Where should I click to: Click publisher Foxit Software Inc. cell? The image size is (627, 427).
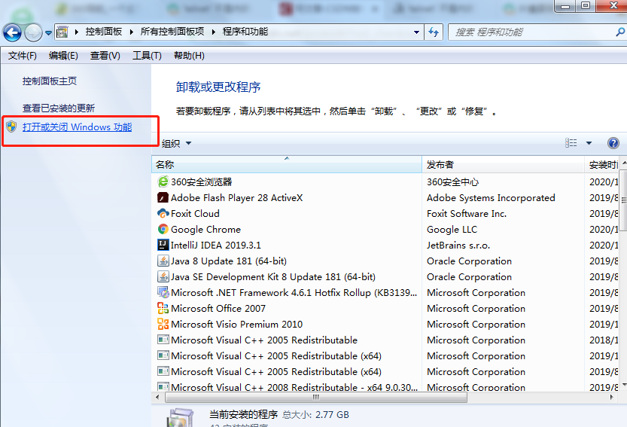pos(467,214)
